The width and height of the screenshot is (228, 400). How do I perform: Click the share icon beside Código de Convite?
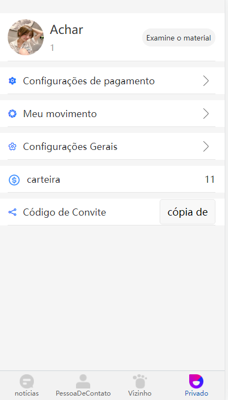coord(12,212)
